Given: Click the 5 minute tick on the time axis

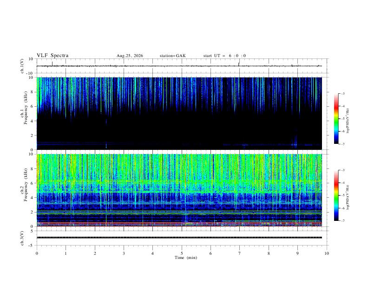Looking at the screenshot, I should 182,253.
